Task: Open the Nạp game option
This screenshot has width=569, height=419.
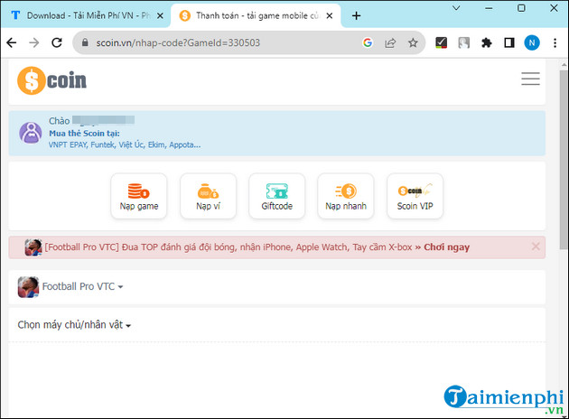Action: point(138,196)
